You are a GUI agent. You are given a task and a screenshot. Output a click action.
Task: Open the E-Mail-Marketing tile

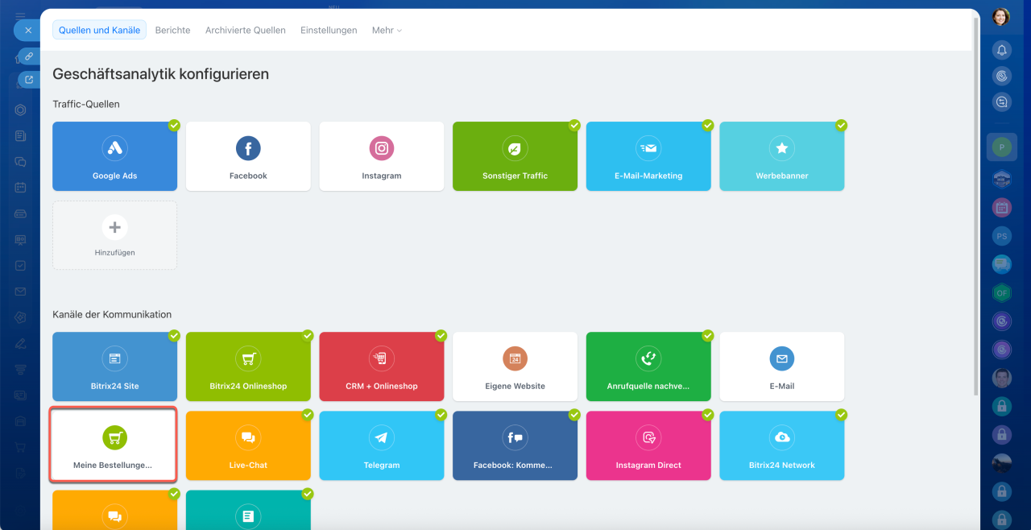click(x=648, y=156)
